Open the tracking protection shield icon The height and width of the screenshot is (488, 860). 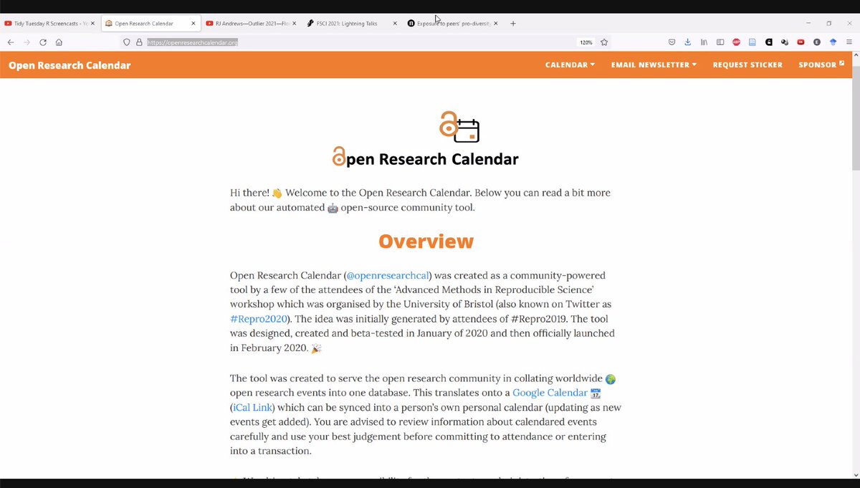tap(127, 42)
